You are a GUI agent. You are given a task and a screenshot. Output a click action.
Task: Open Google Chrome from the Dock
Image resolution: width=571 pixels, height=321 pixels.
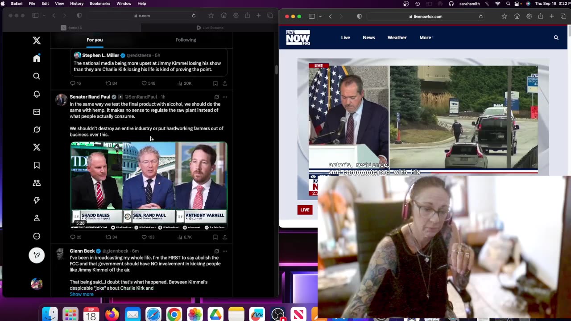tap(174, 314)
